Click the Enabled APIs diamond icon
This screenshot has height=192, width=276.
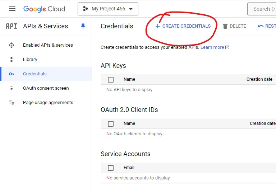click(x=11, y=45)
